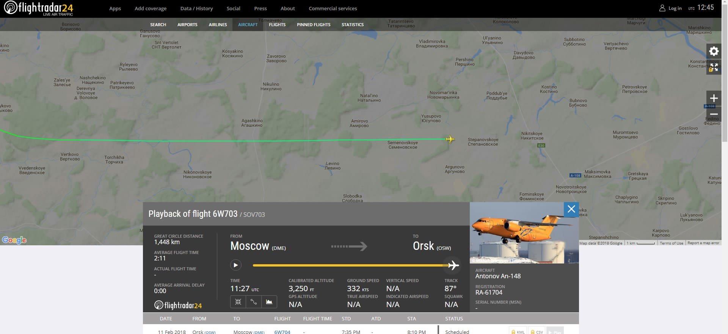728x334 pixels.
Task: Zoom in the map with plus button
Action: (x=714, y=98)
